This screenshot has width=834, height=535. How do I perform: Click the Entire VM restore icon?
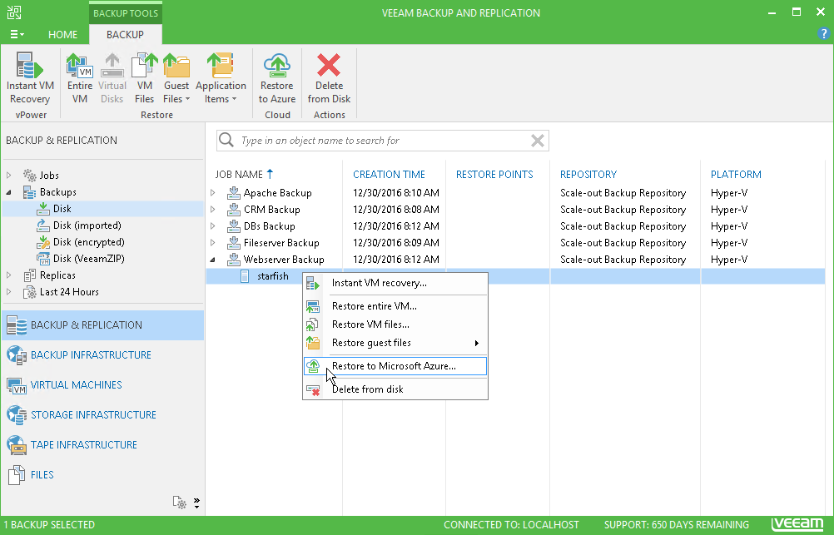pos(80,78)
